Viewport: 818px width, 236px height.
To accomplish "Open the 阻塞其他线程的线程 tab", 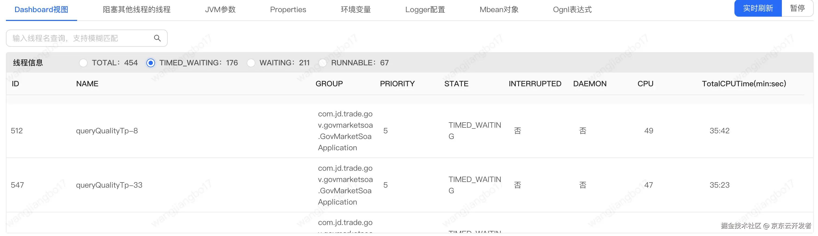I will [x=136, y=9].
